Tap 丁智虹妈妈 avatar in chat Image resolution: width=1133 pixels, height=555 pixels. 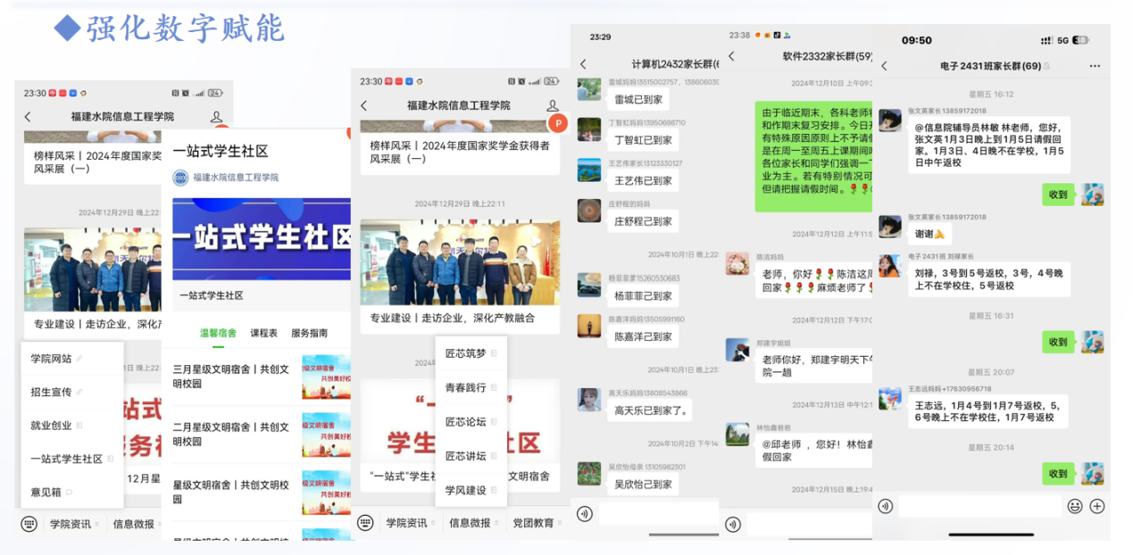pos(589,129)
